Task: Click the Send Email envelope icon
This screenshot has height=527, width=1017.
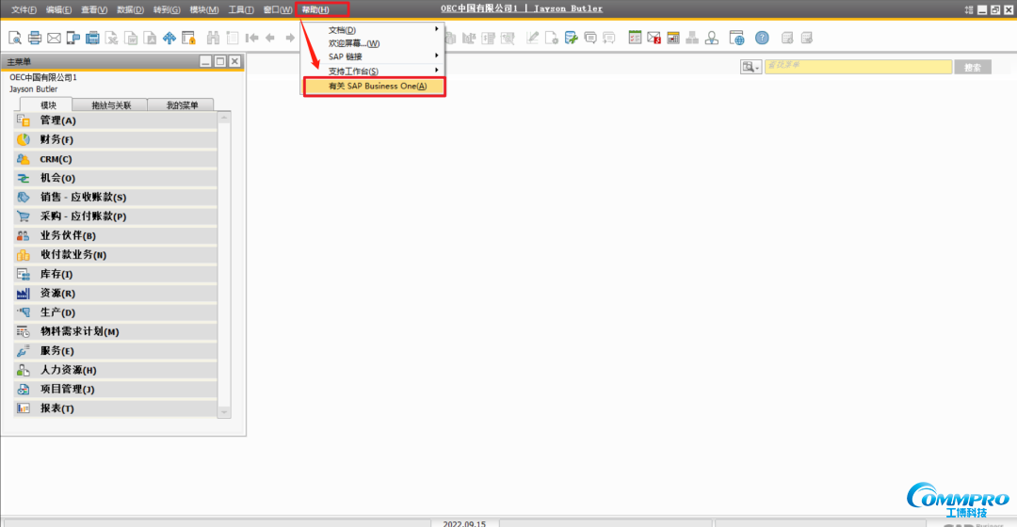Action: click(x=54, y=38)
